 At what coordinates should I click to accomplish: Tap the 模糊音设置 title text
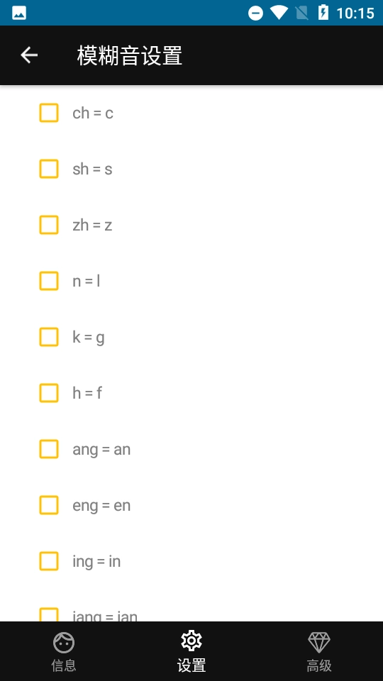pos(129,55)
